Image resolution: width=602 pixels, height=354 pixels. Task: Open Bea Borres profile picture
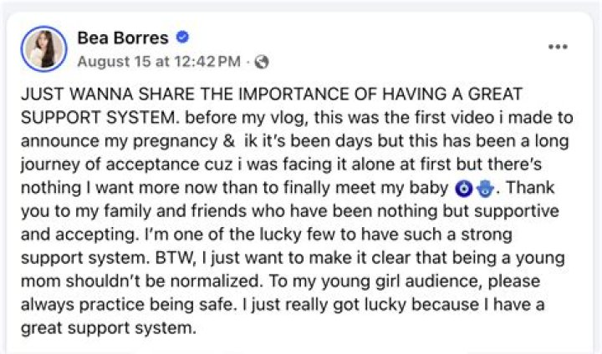click(44, 48)
